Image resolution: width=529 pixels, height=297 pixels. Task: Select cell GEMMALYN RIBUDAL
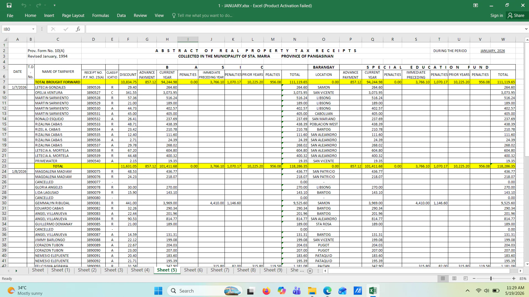[58, 203]
